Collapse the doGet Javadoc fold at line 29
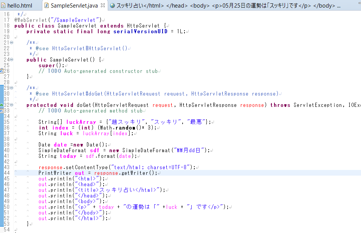 [11, 88]
